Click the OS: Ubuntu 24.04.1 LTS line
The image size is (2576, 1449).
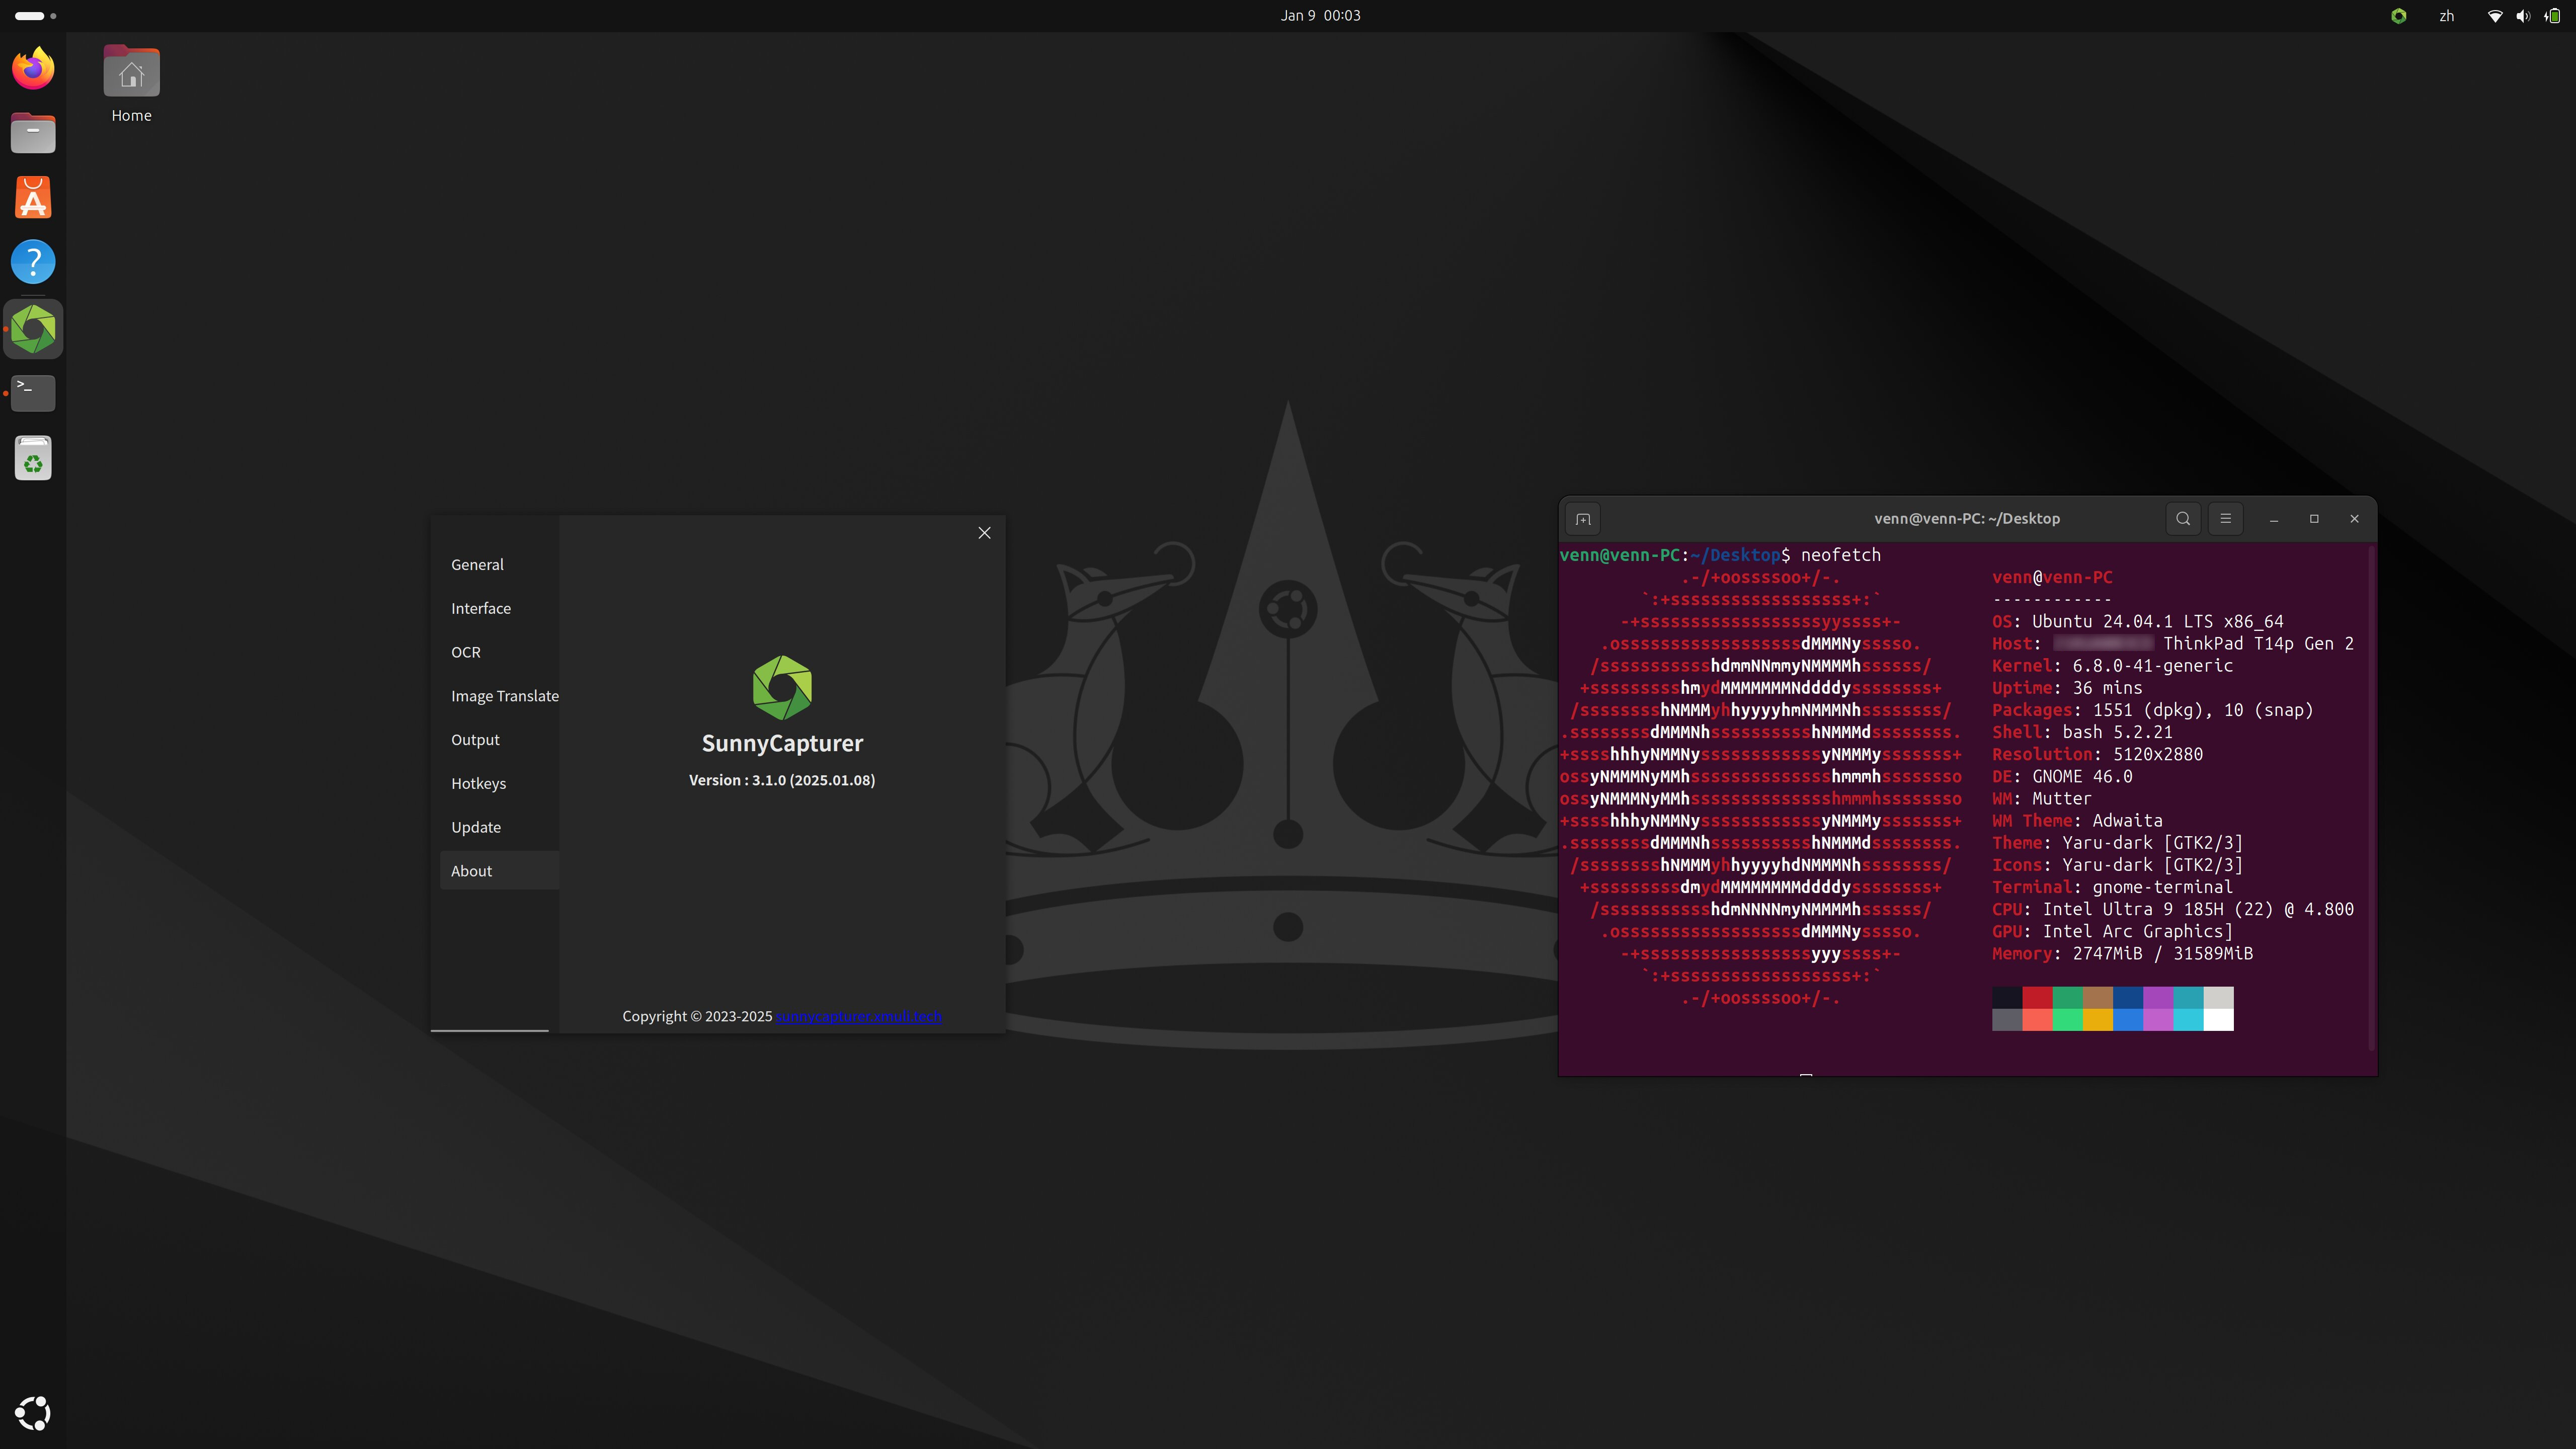pos(2138,622)
